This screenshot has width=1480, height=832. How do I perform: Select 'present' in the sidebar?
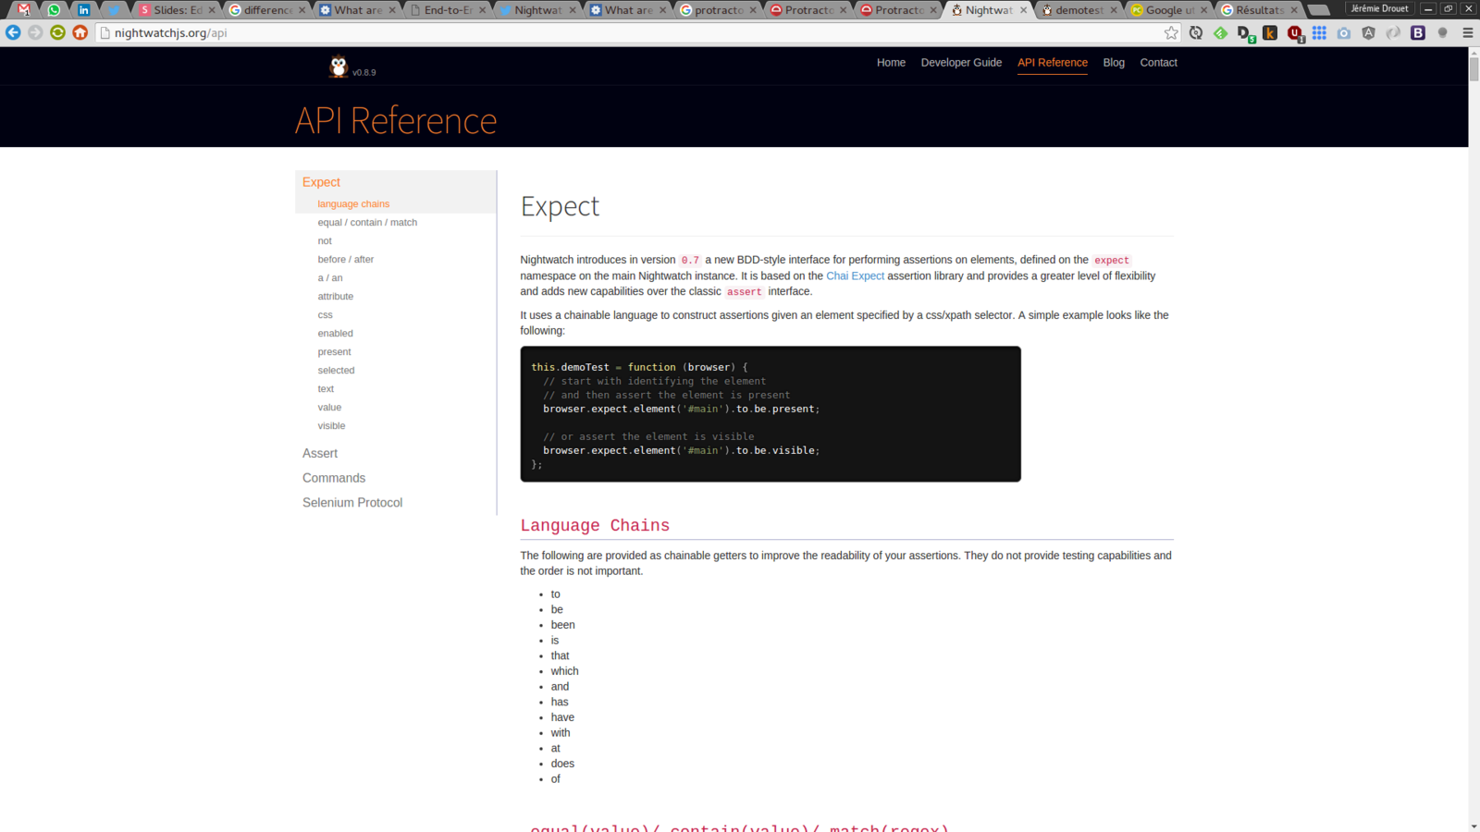(335, 351)
